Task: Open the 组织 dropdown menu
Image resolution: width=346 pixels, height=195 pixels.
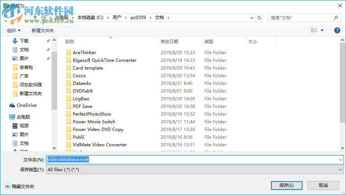Action: [14, 30]
